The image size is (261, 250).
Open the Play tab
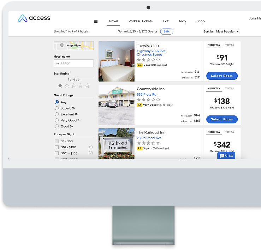pos(183,21)
